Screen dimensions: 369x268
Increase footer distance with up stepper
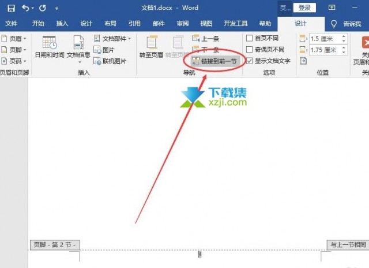(x=344, y=47)
